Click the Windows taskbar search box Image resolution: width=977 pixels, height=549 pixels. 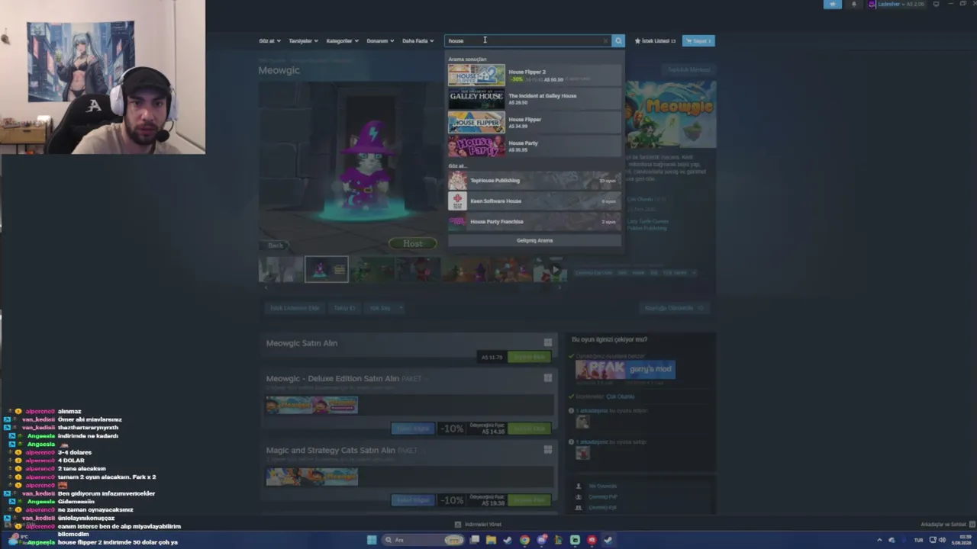pyautogui.click(x=424, y=540)
